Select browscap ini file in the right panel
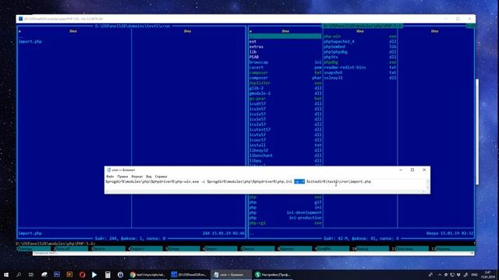Screen dimensions: 499x280 pos(285,62)
